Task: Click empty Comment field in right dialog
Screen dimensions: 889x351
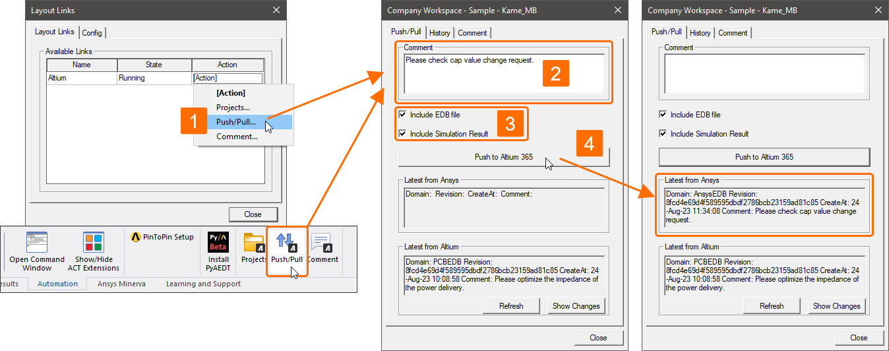Action: pyautogui.click(x=764, y=74)
